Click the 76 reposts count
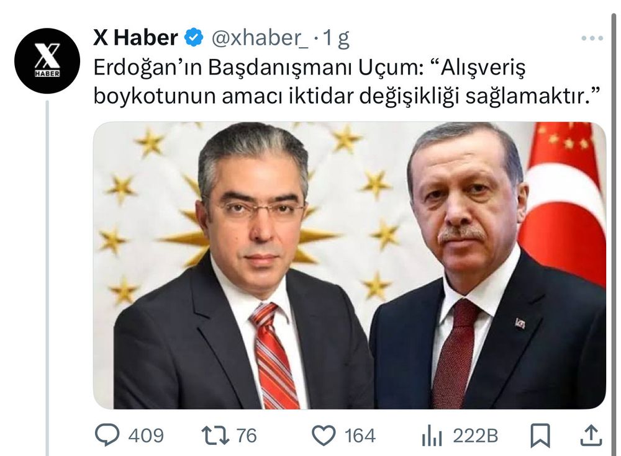The height and width of the screenshot is (456, 621). pyautogui.click(x=247, y=436)
